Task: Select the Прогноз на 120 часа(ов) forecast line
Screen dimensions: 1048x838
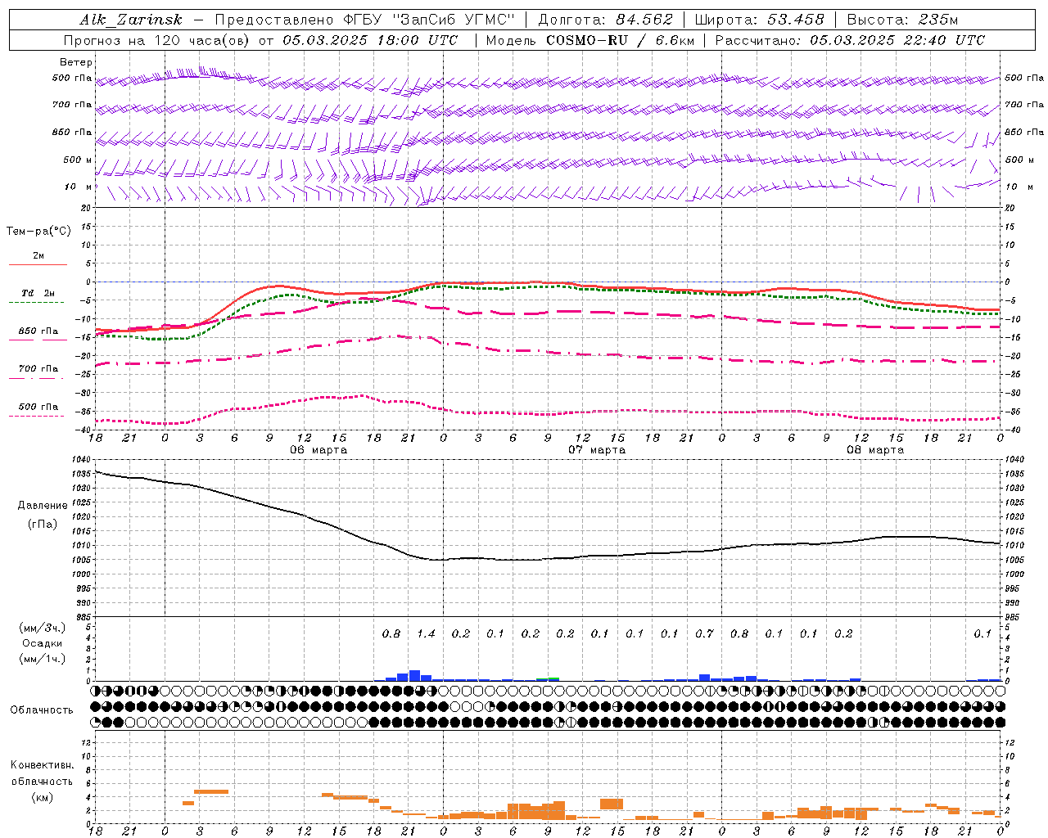Action: [262, 40]
